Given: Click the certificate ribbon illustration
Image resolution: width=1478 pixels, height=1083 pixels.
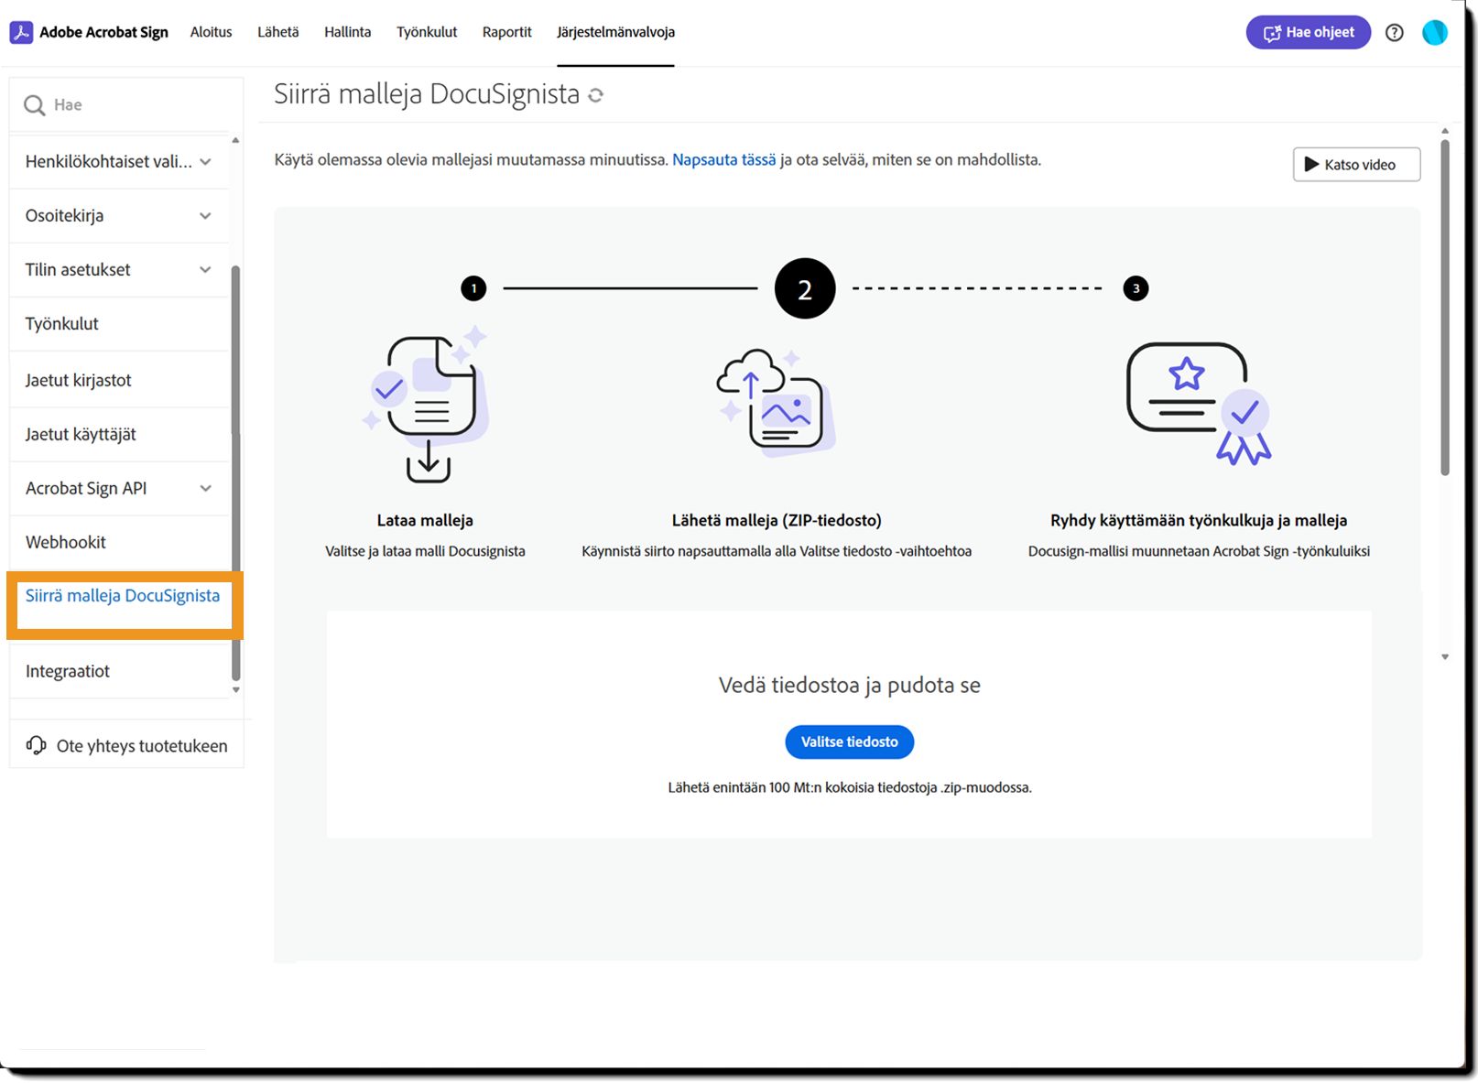Looking at the screenshot, I should 1199,404.
